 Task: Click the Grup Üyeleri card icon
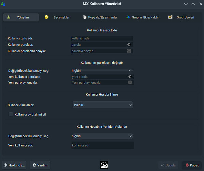pyautogui.click(x=170, y=17)
